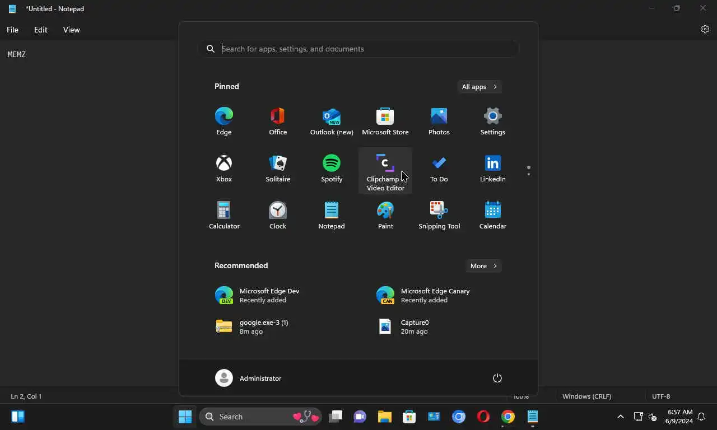The width and height of the screenshot is (717, 430).
Task: Click the Notepad icon on the taskbar
Action: click(533, 417)
